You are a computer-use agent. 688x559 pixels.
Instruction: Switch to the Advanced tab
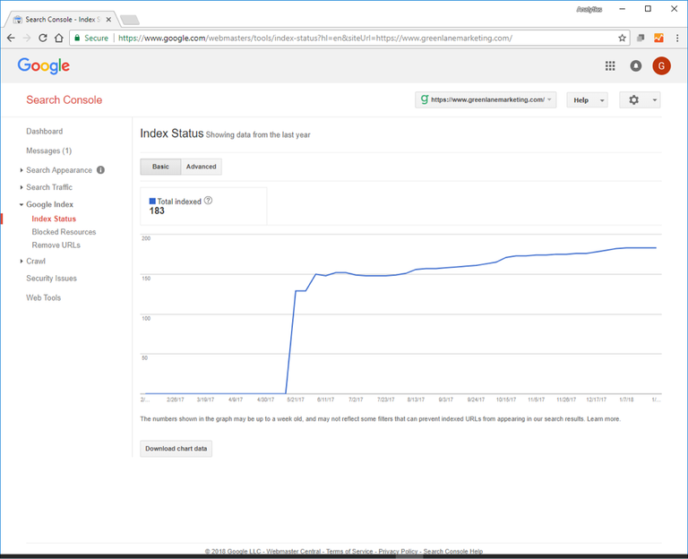(x=201, y=167)
